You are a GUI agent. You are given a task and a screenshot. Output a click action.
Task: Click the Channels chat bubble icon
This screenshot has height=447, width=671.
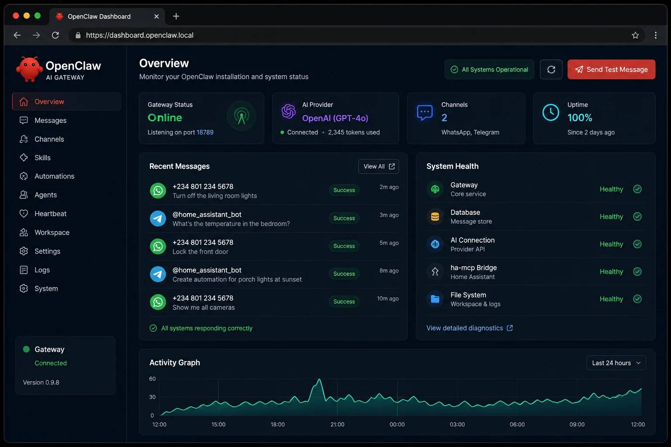coord(425,113)
